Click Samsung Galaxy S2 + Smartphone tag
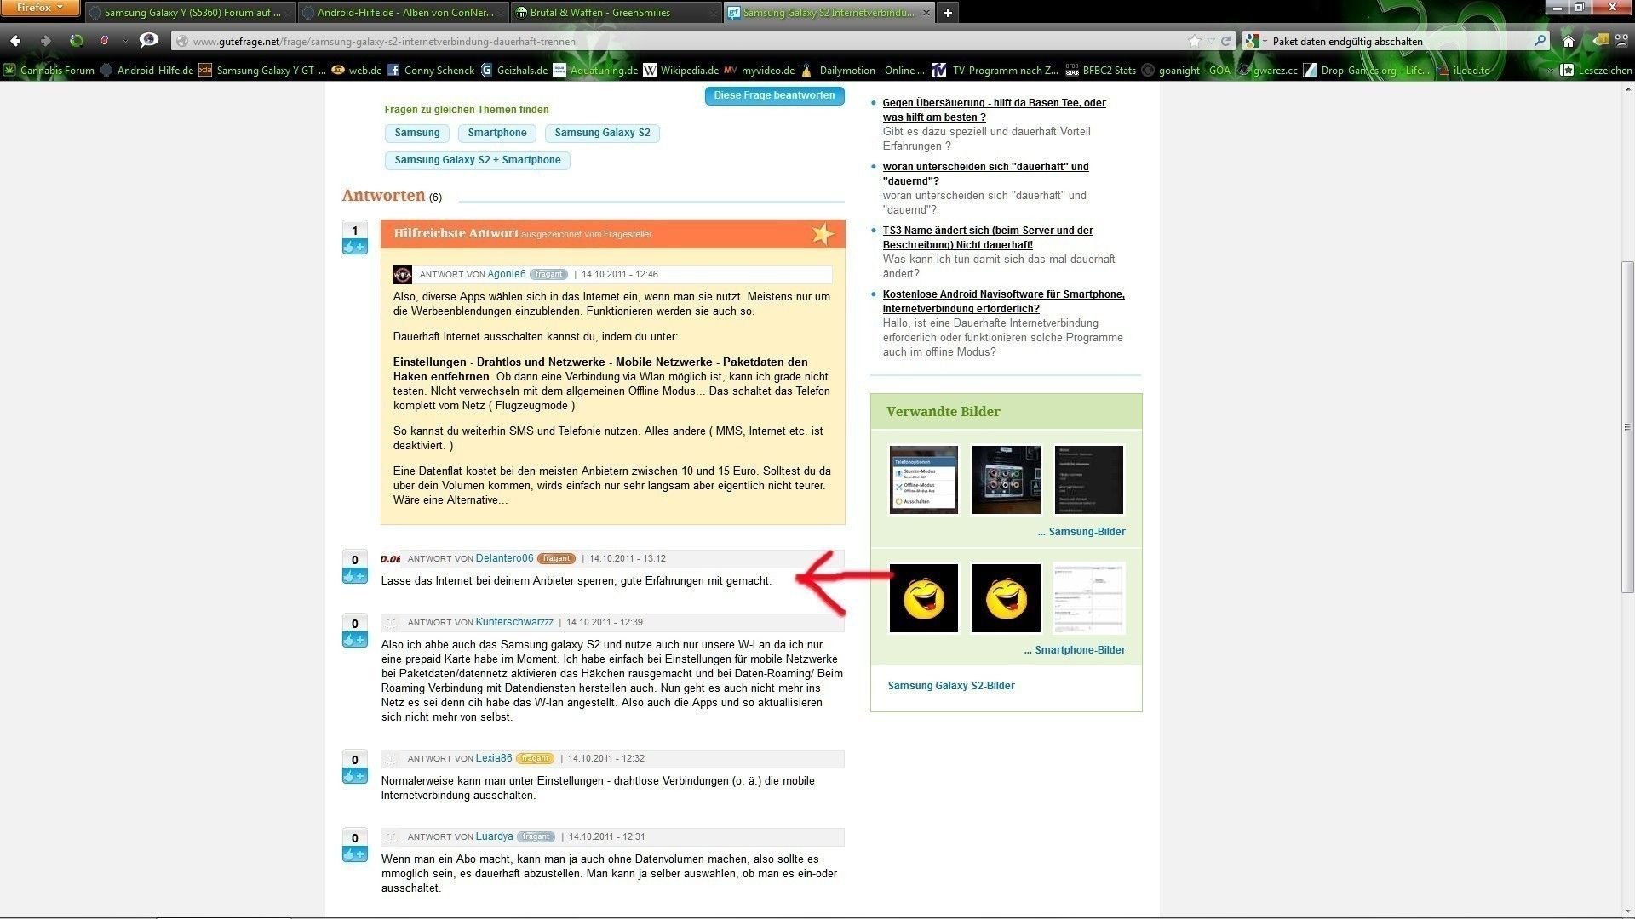1635x919 pixels. tap(478, 160)
